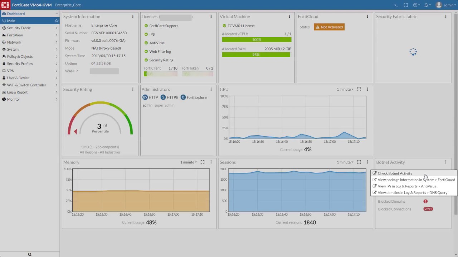Viewport: 458px width, 257px height.
Task: Click the Fortinet logo icon
Action: pos(5,5)
